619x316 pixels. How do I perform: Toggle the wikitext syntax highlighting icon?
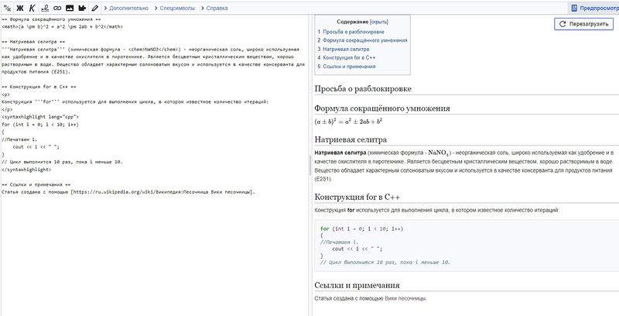(7, 8)
